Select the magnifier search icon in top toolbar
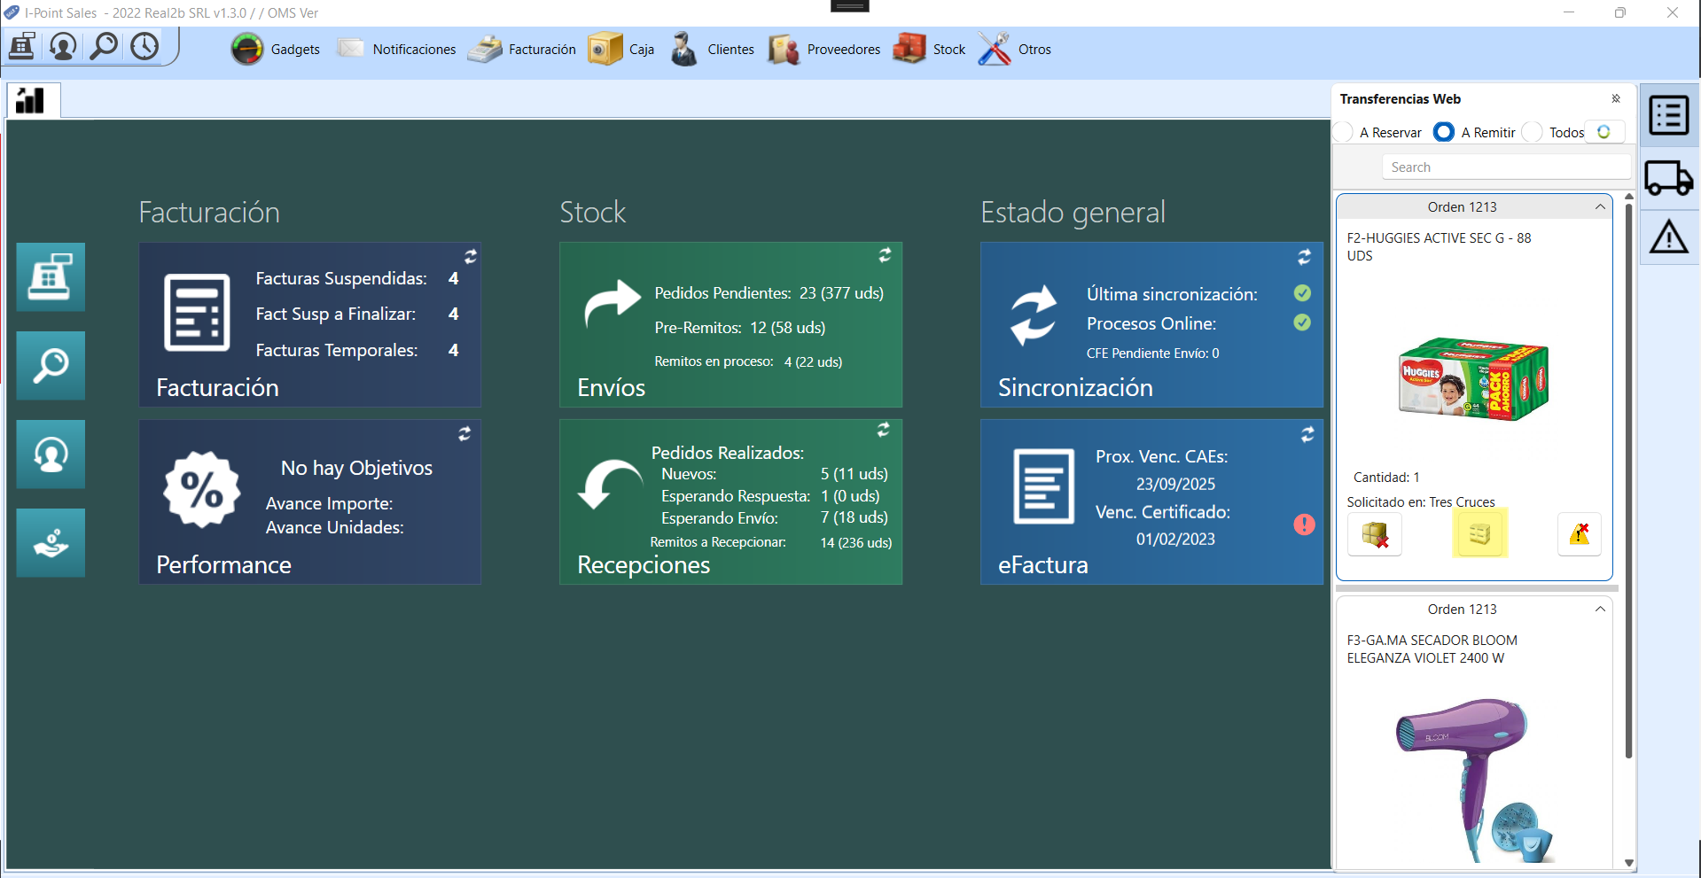1701x878 pixels. [x=104, y=46]
